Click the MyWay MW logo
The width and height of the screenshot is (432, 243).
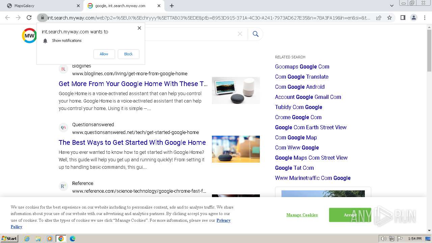tap(29, 35)
